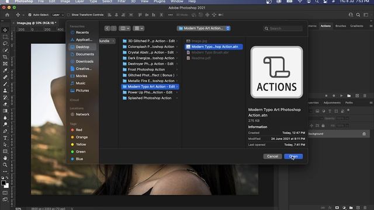Select the Red tag in sidebar

(x=79, y=130)
